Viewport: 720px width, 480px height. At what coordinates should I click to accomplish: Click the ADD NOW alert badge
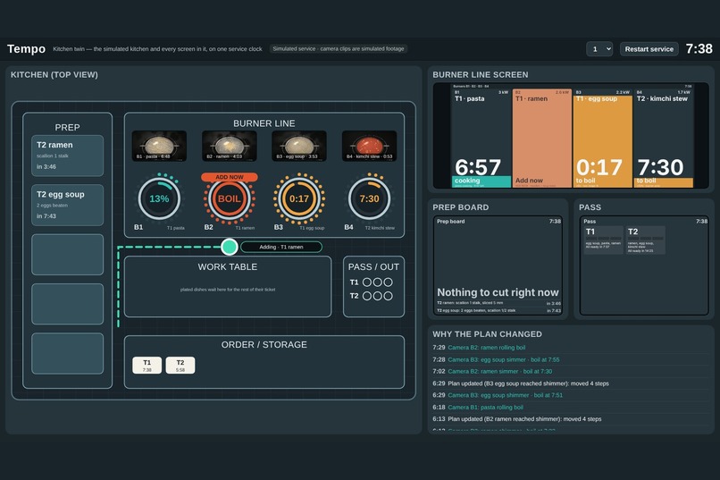[x=230, y=177]
